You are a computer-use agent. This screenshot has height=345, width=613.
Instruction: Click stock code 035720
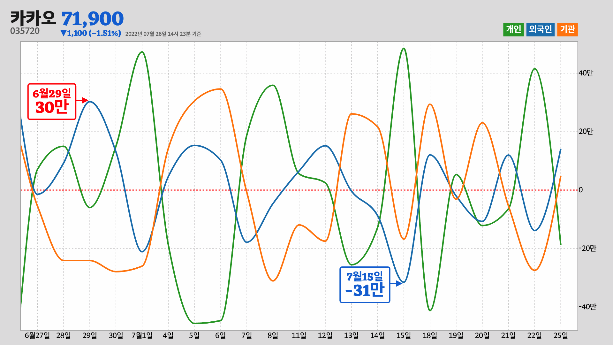[x=25, y=31]
